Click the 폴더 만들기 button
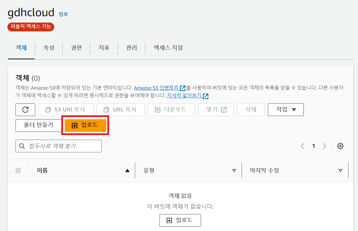Viewport: 358px width, 231px height. (38, 125)
